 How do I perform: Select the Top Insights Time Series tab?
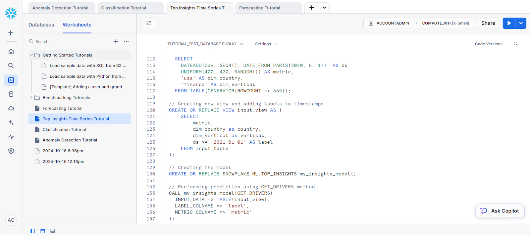pos(199,8)
